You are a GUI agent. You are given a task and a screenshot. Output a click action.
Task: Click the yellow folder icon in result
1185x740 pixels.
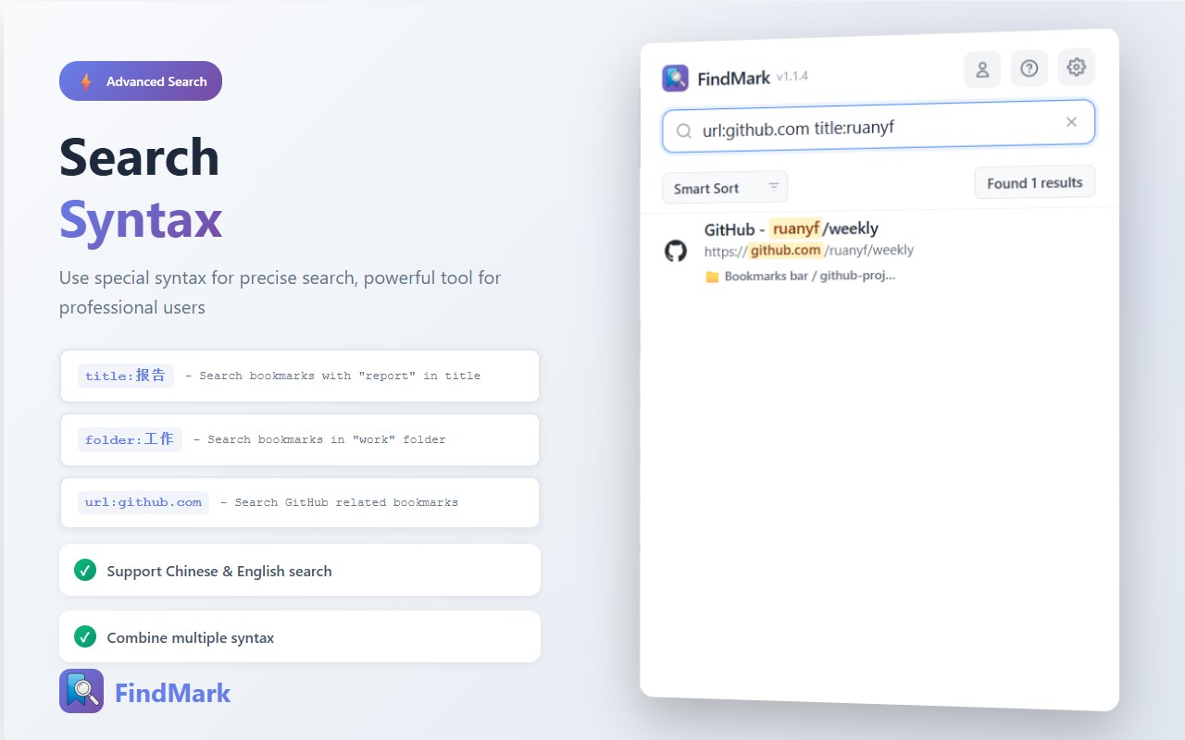click(712, 277)
